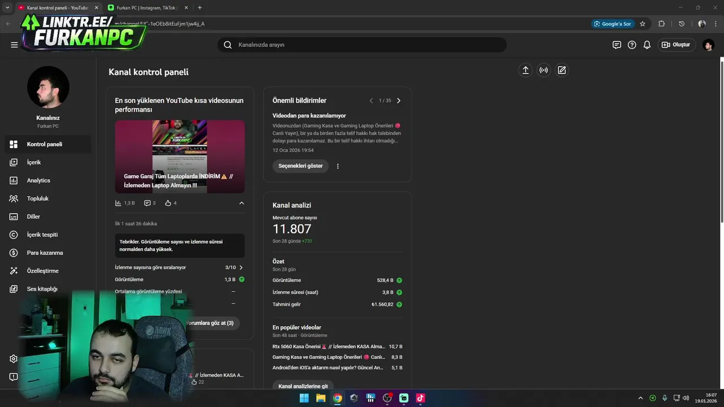The height and width of the screenshot is (407, 724).
Task: Click Kanal analizlerine git button
Action: coord(303,386)
